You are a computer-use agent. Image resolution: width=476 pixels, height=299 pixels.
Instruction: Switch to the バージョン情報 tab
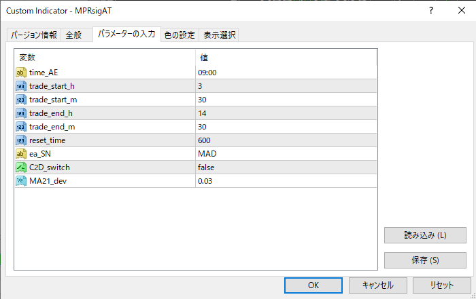[33, 35]
